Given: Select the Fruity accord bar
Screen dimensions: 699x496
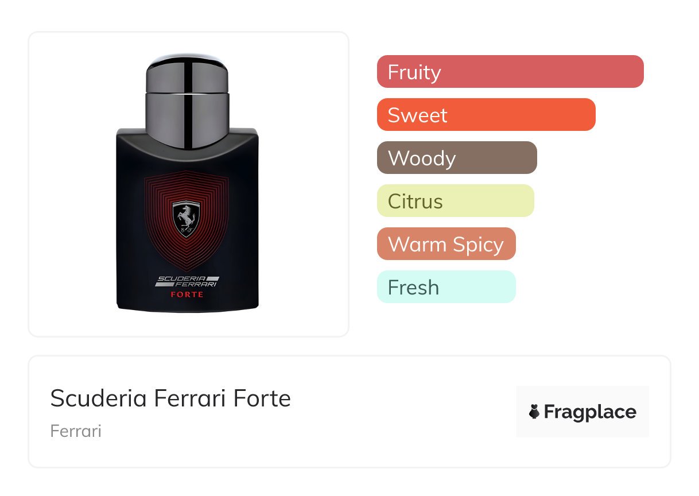Looking at the screenshot, I should [510, 72].
